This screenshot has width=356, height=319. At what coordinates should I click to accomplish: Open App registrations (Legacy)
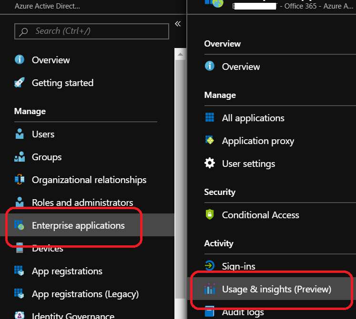(86, 294)
